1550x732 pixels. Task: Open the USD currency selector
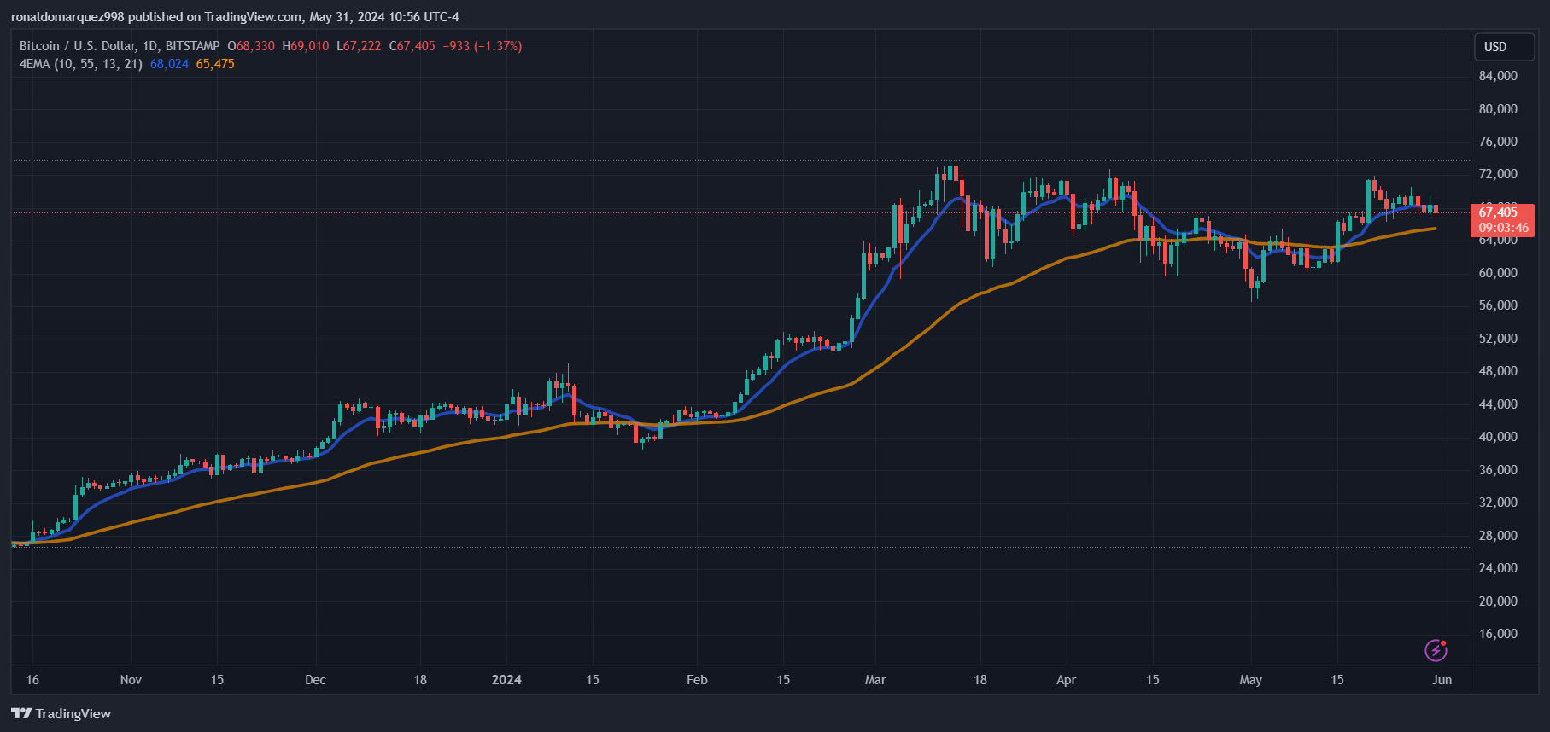point(1505,47)
